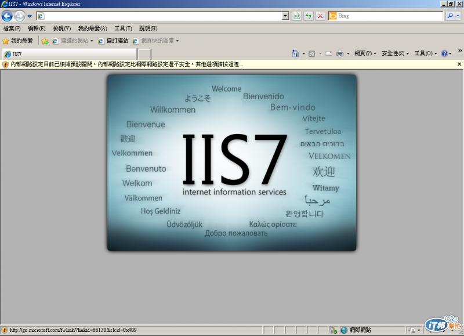Click the blue Help icon
Screen dimensions: 464x336
pos(444,53)
